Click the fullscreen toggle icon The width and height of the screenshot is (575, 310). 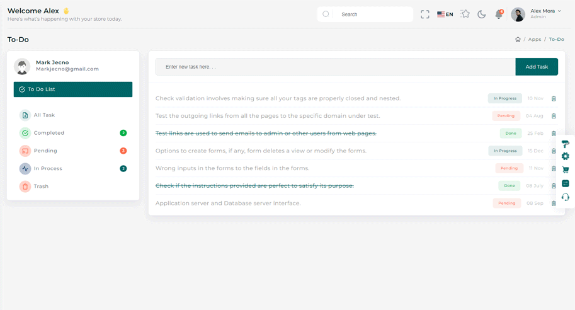425,14
